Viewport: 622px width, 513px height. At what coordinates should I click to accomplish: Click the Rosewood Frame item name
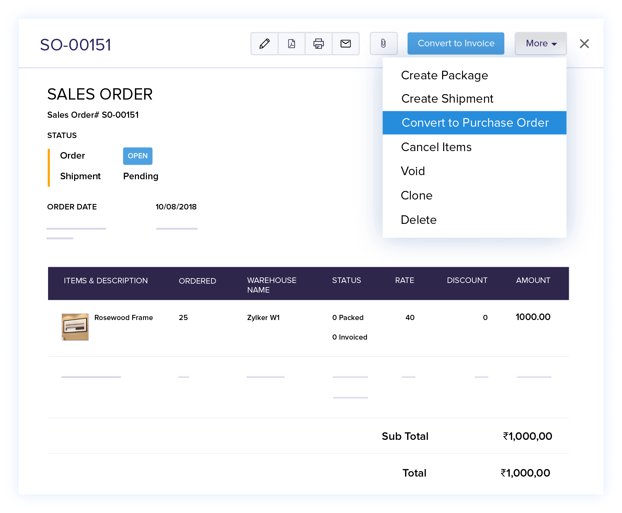point(124,318)
